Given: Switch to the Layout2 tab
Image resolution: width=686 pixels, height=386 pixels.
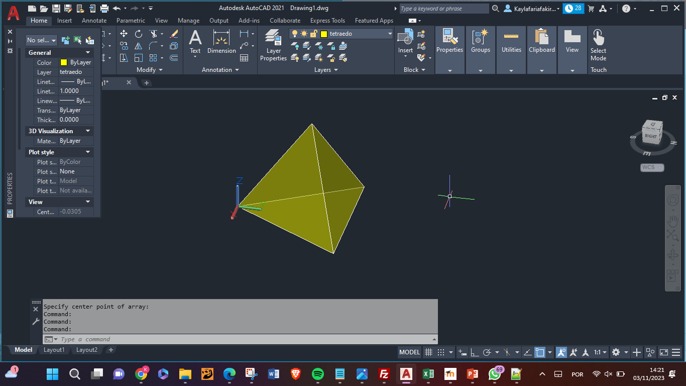Looking at the screenshot, I should [x=86, y=350].
